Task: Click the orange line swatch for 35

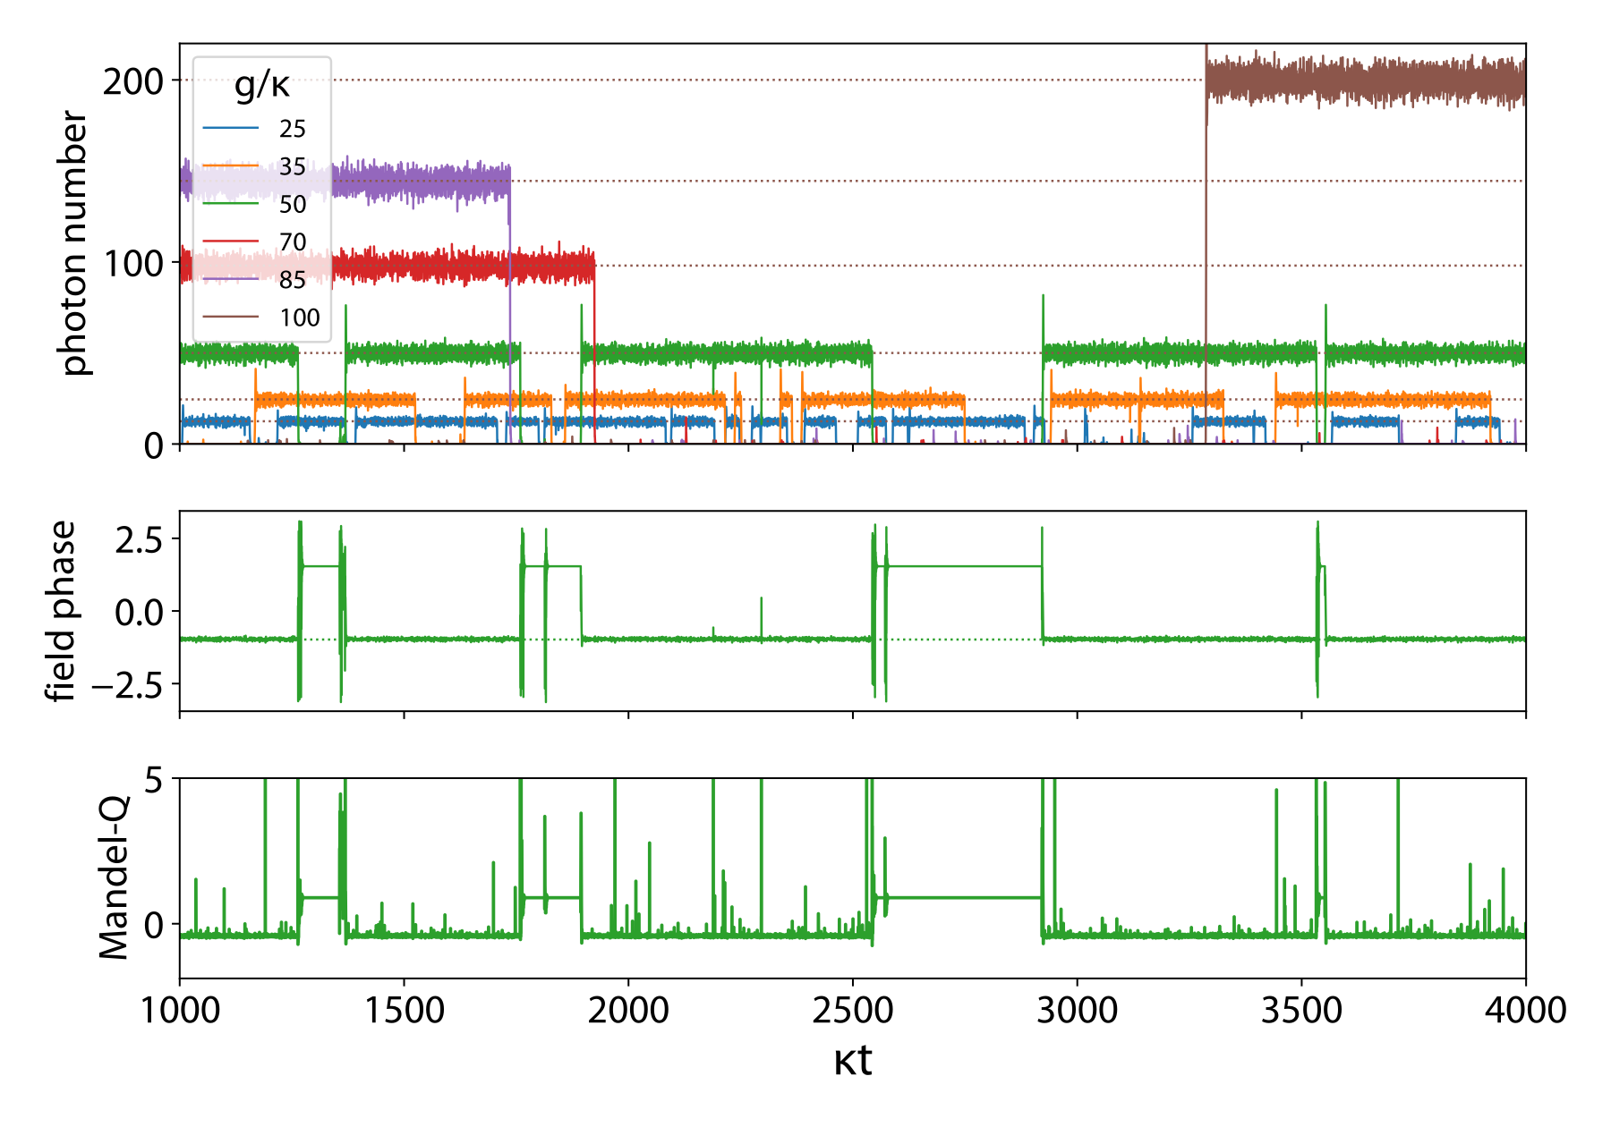Action: (231, 166)
